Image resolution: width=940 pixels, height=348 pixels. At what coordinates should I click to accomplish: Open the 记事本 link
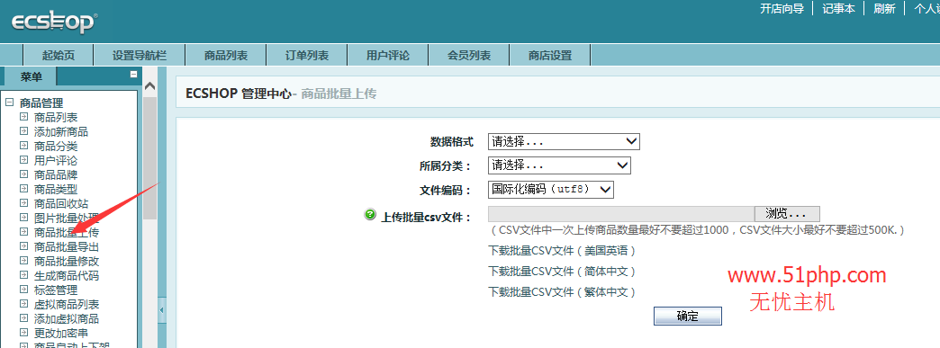[x=838, y=8]
